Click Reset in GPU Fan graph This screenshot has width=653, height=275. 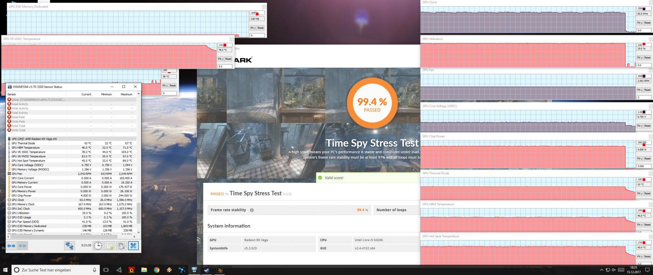click(x=647, y=90)
